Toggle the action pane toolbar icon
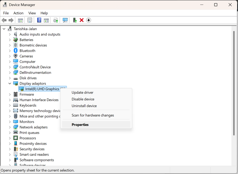 coord(46,20)
